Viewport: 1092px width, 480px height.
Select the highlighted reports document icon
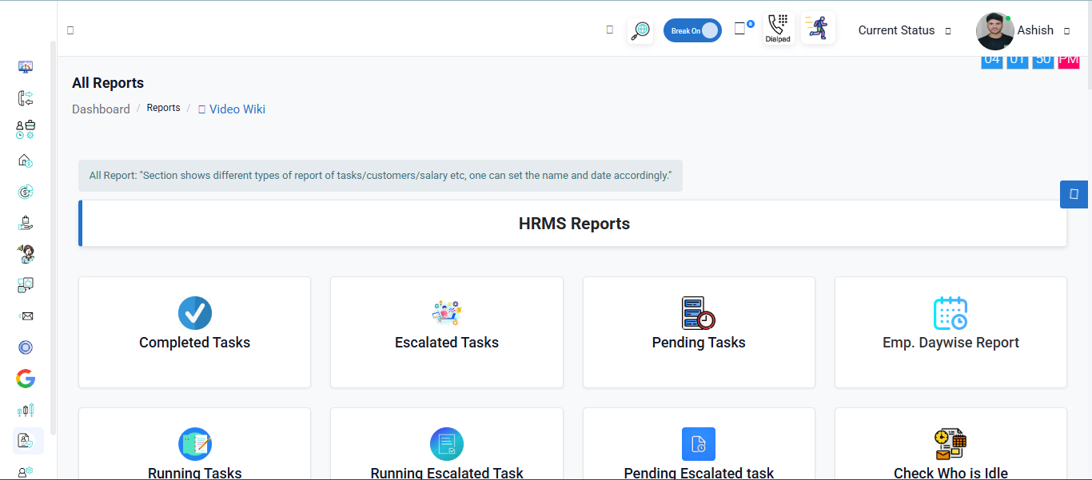pyautogui.click(x=26, y=440)
